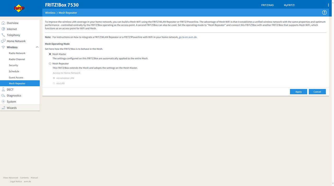This screenshot has height=186, width=334.
Task: Open Contents footer link
Action: tap(24, 178)
